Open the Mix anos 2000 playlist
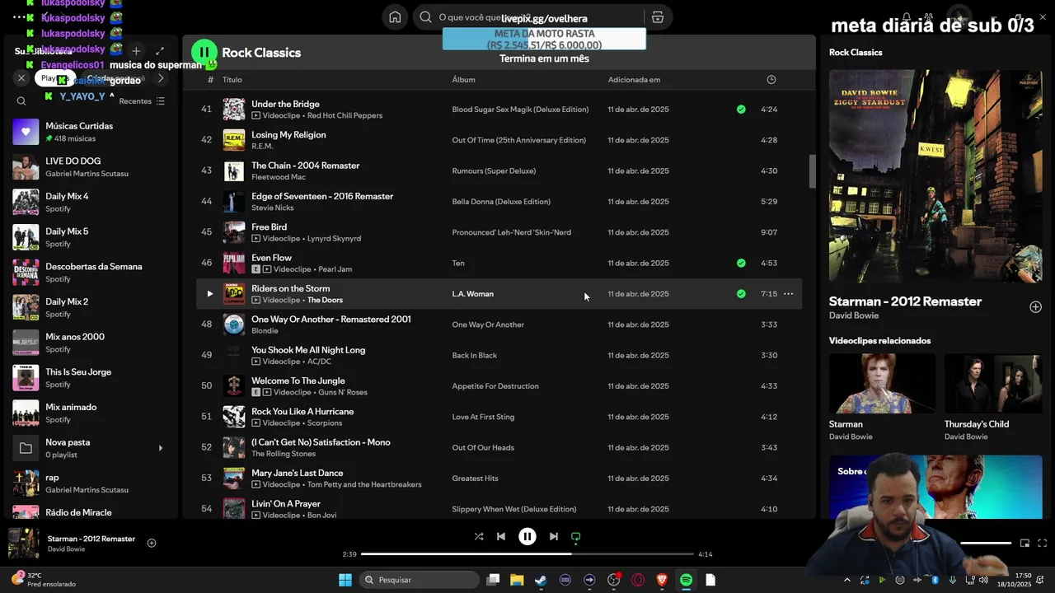 coord(91,343)
